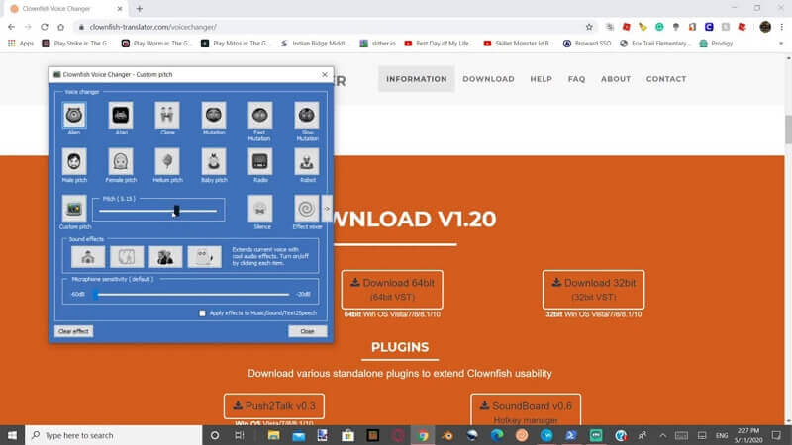
Task: Open the DOWNLOAD menu item
Action: [x=488, y=79]
